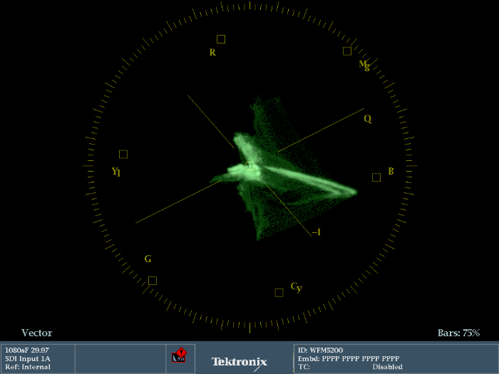This screenshot has height=374, width=499.
Task: Click the Green (G) target box
Action: pos(153,281)
